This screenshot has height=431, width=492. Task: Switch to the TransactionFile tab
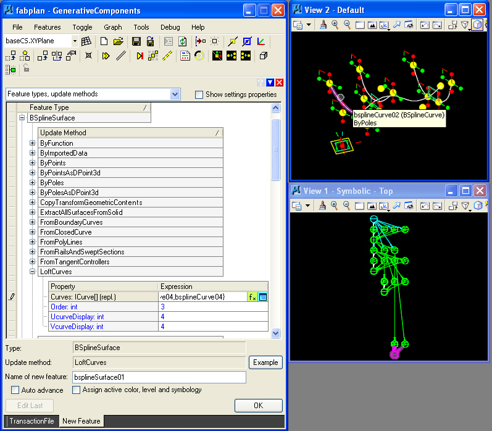point(31,421)
